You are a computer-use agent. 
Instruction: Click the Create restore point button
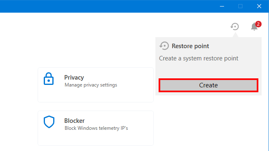click(x=208, y=85)
